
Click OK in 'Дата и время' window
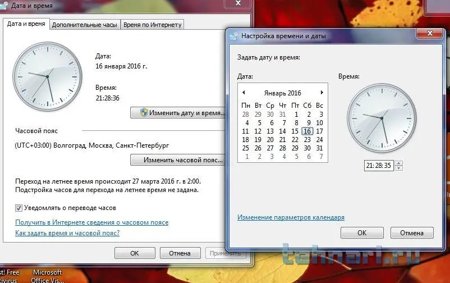pyautogui.click(x=135, y=253)
